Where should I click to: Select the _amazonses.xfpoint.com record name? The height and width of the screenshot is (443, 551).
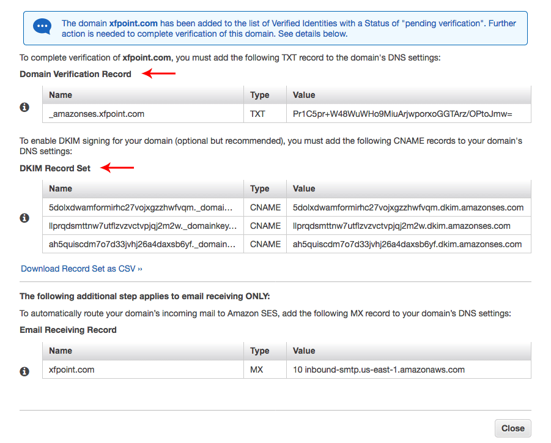coord(97,114)
